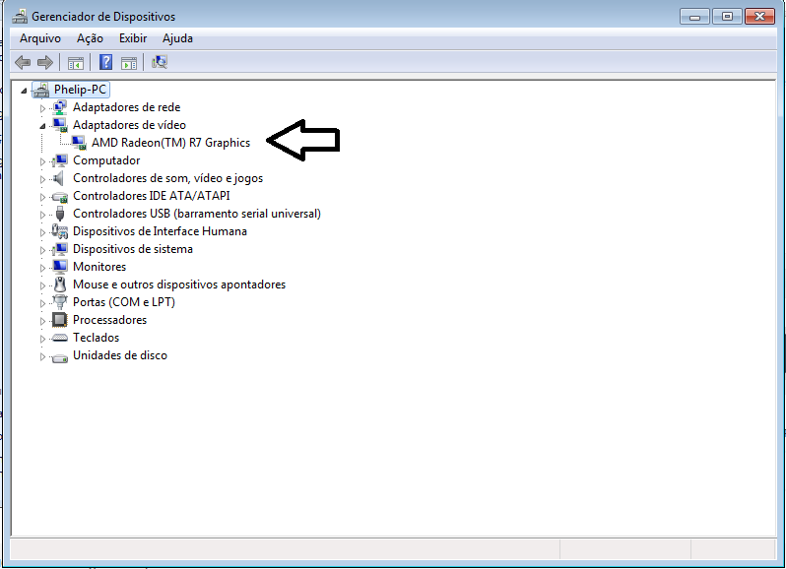Select Dispositivos de Interface Humana label
786x569 pixels.
[160, 231]
